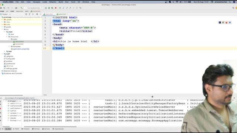
Task: Click the home.html breadcrumb in navigation bar
Action: click(x=36, y=11)
